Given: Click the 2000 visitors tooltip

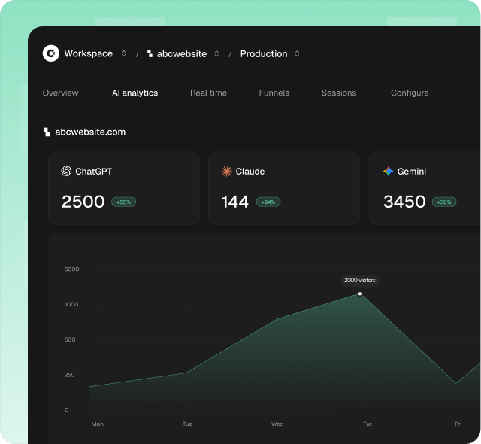Looking at the screenshot, I should click(x=360, y=281).
